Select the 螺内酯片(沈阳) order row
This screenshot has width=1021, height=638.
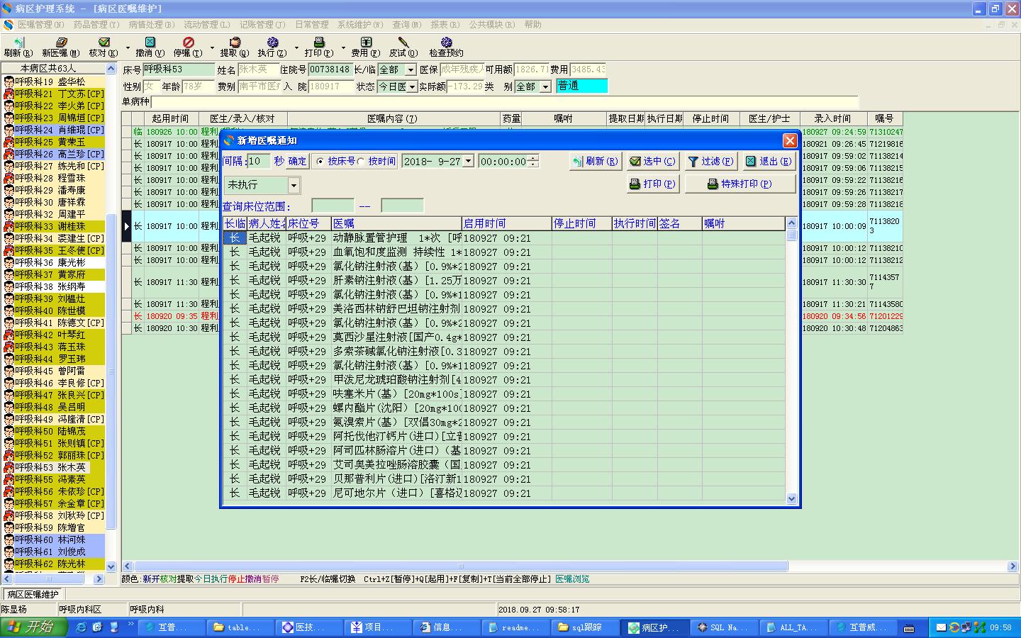click(504, 408)
